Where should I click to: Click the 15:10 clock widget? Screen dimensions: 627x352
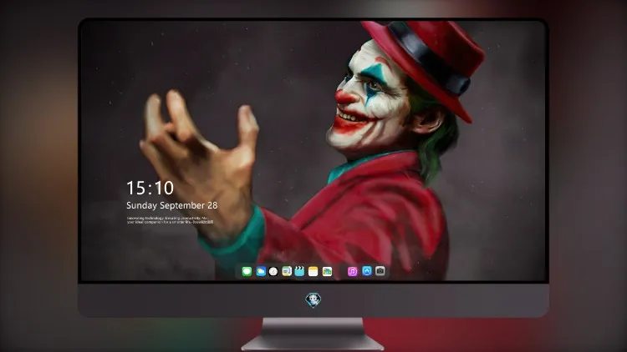click(150, 188)
